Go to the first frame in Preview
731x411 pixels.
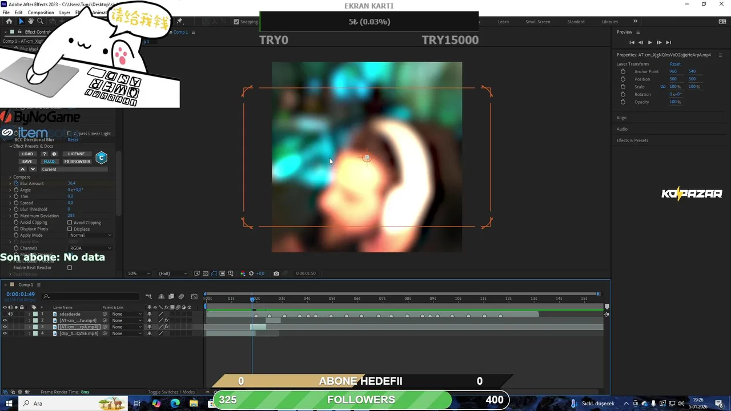tap(632, 42)
